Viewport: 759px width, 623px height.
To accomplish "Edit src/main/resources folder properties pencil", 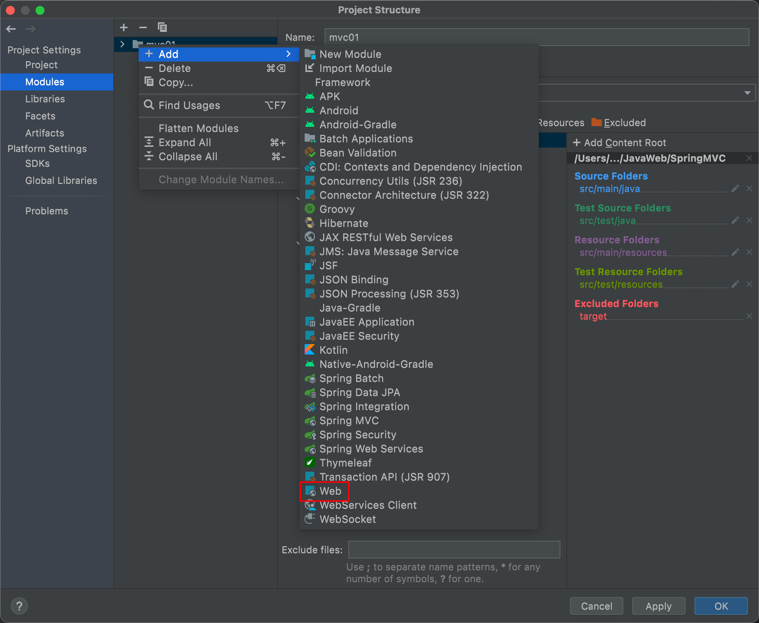I will click(x=735, y=253).
